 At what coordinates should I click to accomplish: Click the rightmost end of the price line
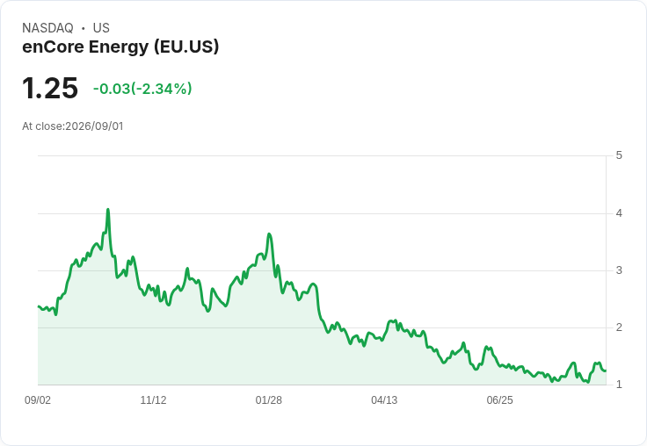[x=605, y=370]
